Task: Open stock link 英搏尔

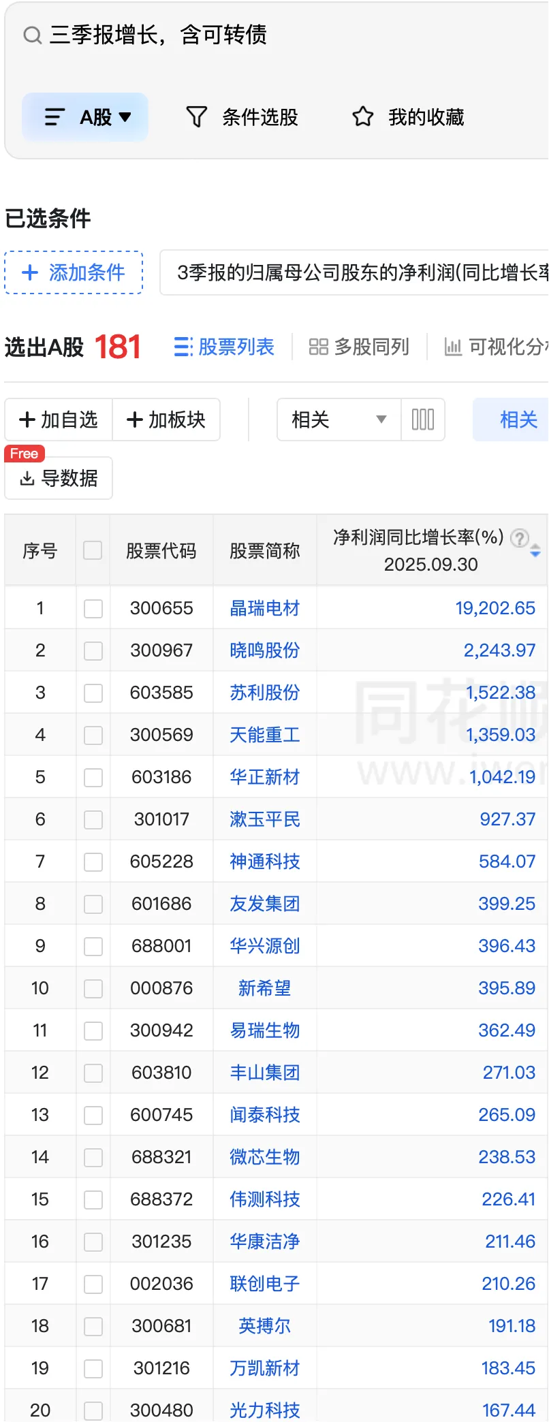Action: pyautogui.click(x=265, y=1326)
